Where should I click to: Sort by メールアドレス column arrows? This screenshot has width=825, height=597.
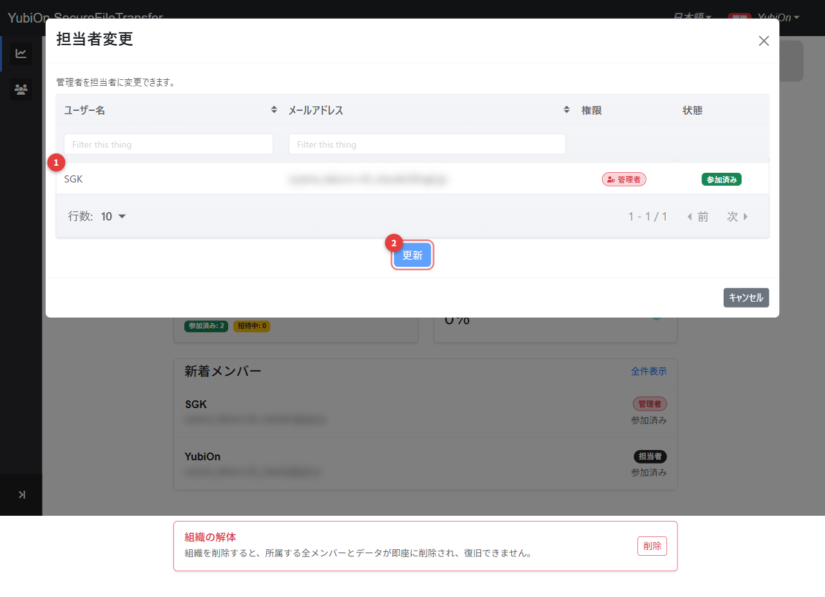point(567,110)
